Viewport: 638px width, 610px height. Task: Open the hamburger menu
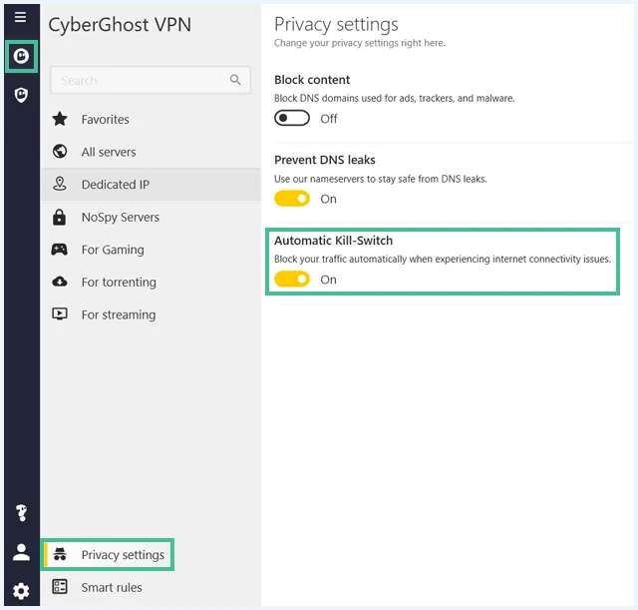pyautogui.click(x=20, y=17)
